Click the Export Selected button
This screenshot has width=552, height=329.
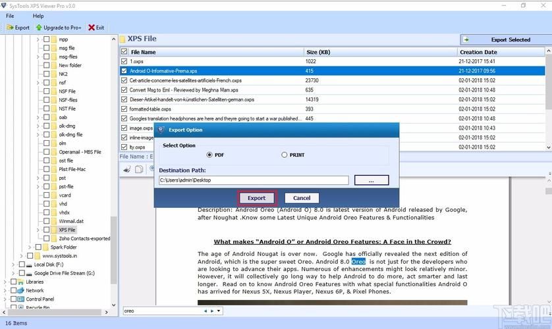(x=507, y=39)
